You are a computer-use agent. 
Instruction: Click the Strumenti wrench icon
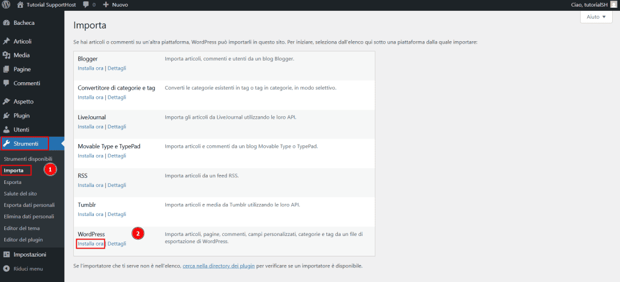click(6, 144)
